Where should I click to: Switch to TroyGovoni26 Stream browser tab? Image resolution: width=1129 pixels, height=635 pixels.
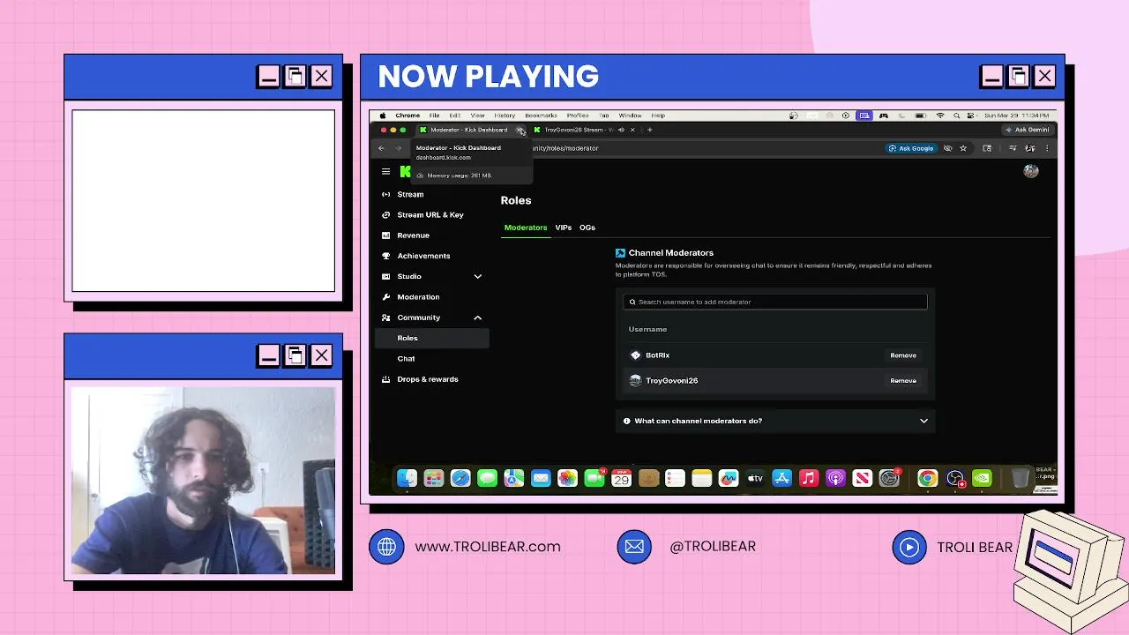click(579, 130)
